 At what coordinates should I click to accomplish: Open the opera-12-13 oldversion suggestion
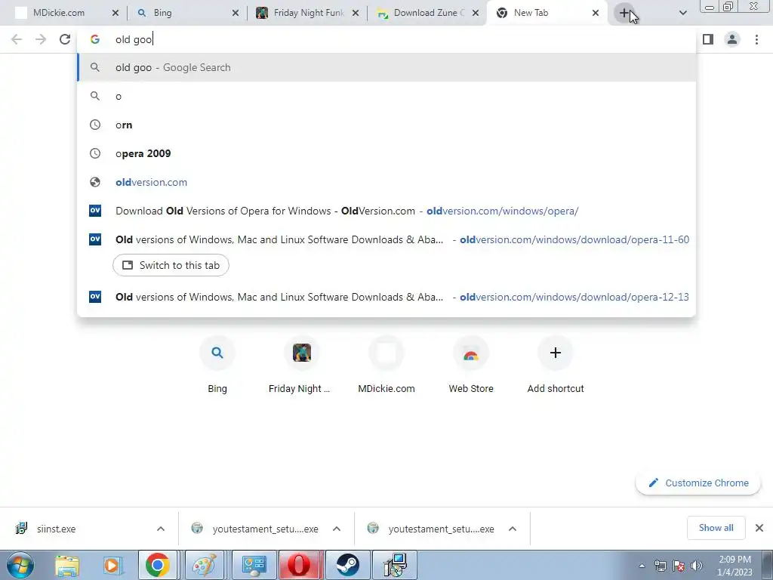click(x=386, y=297)
